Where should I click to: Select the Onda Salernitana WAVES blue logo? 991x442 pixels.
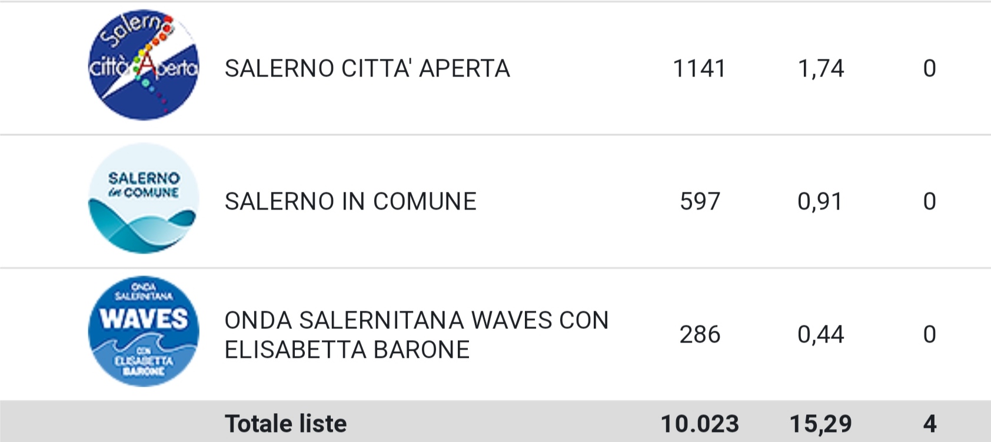click(144, 331)
